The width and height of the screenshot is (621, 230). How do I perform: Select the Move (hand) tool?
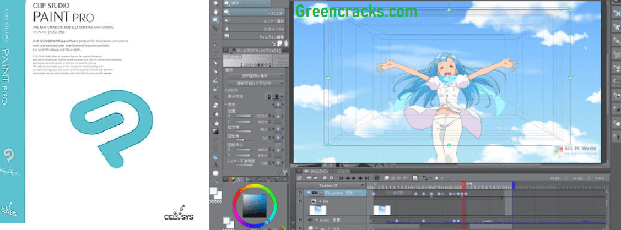click(x=215, y=12)
